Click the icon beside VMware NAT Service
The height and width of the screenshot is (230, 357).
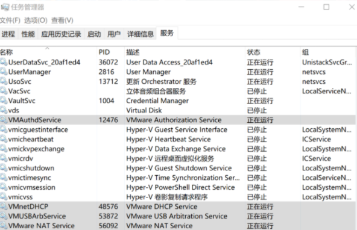[4, 225]
